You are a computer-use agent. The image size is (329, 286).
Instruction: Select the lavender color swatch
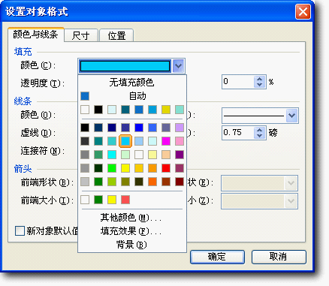180,128
